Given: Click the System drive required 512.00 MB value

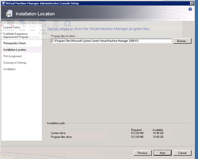Looking at the screenshot, I should 137,133.
